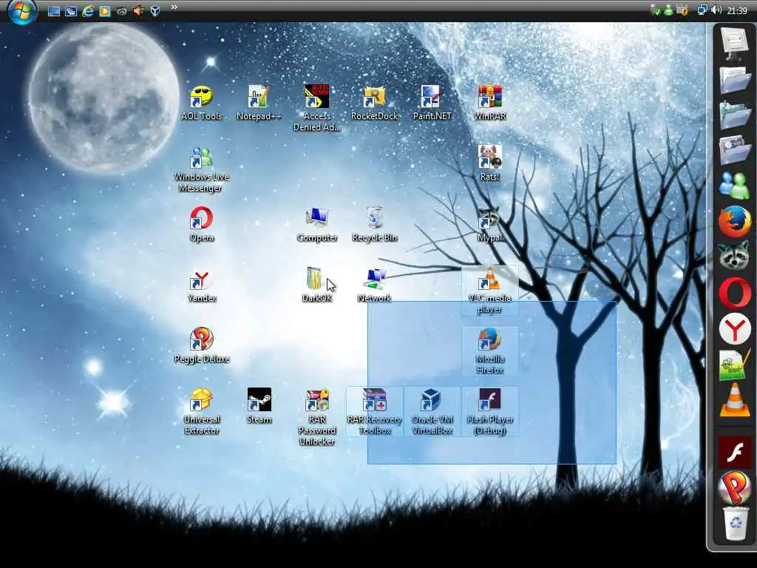Open the Pictures folder in the dock
This screenshot has width=757, height=568.
pyautogui.click(x=735, y=151)
